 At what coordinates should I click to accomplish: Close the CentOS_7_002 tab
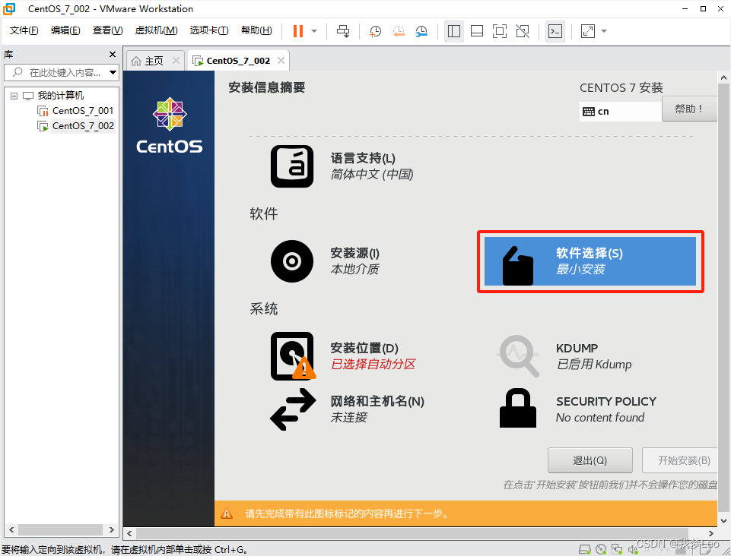click(281, 61)
